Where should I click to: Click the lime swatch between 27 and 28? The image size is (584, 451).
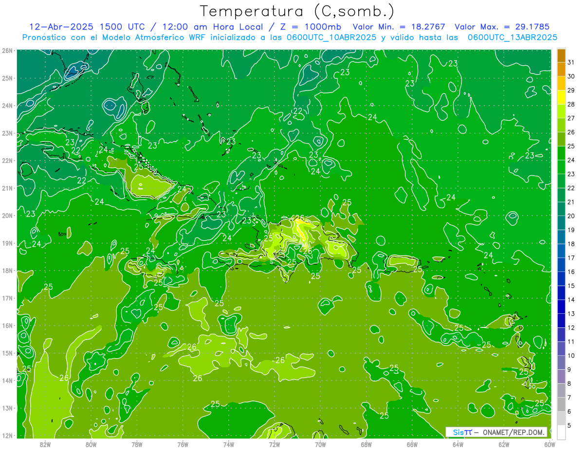click(561, 111)
